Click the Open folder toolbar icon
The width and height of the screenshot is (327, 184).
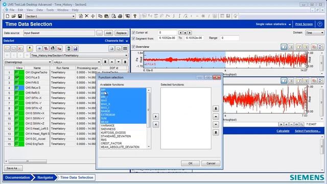click(x=14, y=16)
